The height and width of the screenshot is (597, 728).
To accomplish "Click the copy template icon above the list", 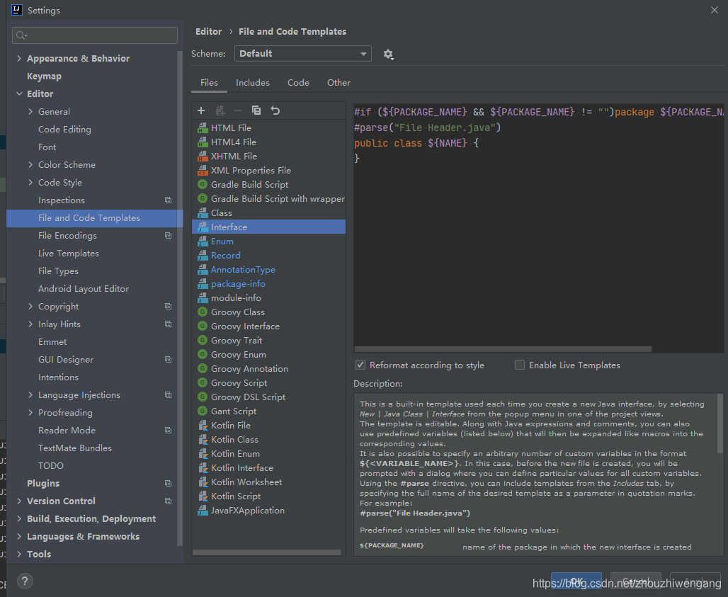I will pos(256,110).
